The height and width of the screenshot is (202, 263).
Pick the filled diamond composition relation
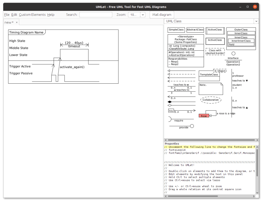click(x=181, y=102)
